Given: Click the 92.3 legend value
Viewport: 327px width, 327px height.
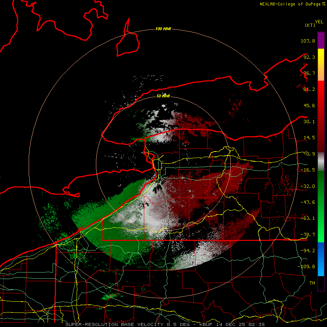Looking at the screenshot, I should pyautogui.click(x=309, y=57).
